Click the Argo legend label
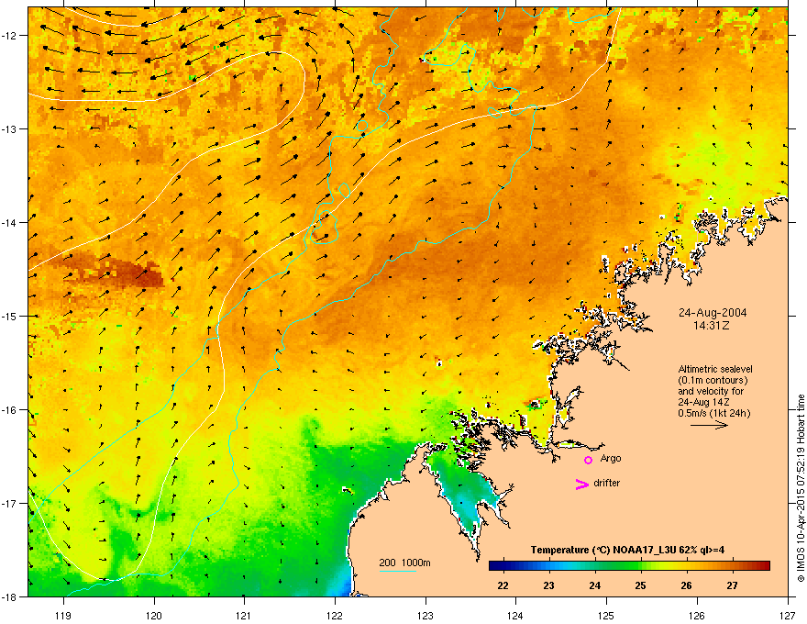The width and height of the screenshot is (807, 624). pos(611,458)
